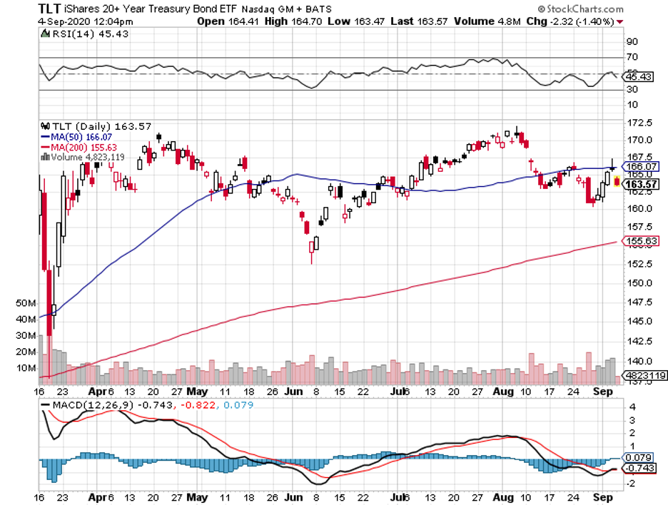
Task: Click the Volume legend bar icon
Action: [45, 157]
